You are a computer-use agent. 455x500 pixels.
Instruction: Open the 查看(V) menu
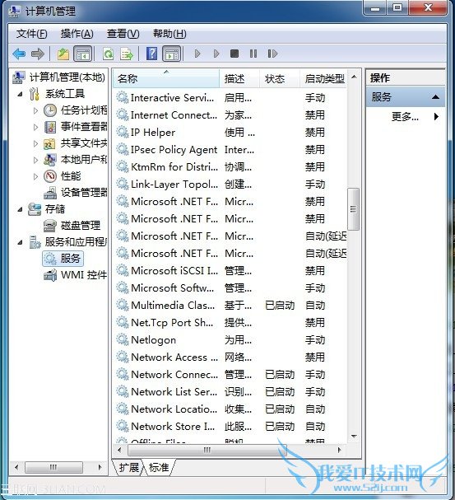[123, 34]
